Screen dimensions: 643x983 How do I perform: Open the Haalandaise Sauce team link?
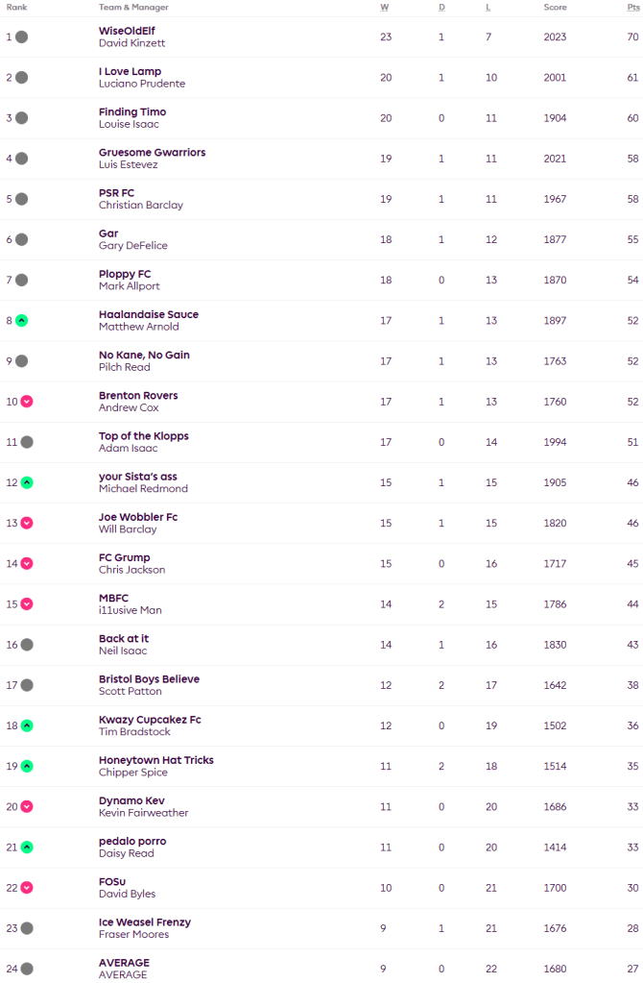tap(149, 314)
